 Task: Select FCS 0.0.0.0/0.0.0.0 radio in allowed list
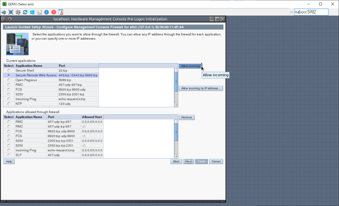point(9,131)
